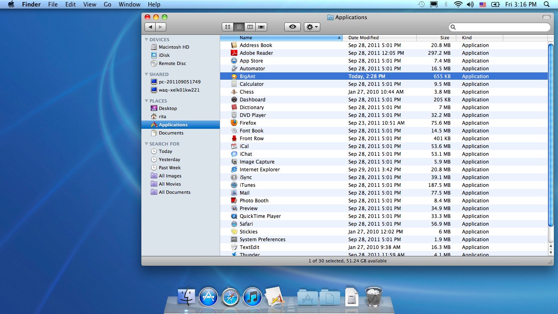Open the Wi-Fi status menu
Viewport: 558px width, 314px height.
pos(458,4)
